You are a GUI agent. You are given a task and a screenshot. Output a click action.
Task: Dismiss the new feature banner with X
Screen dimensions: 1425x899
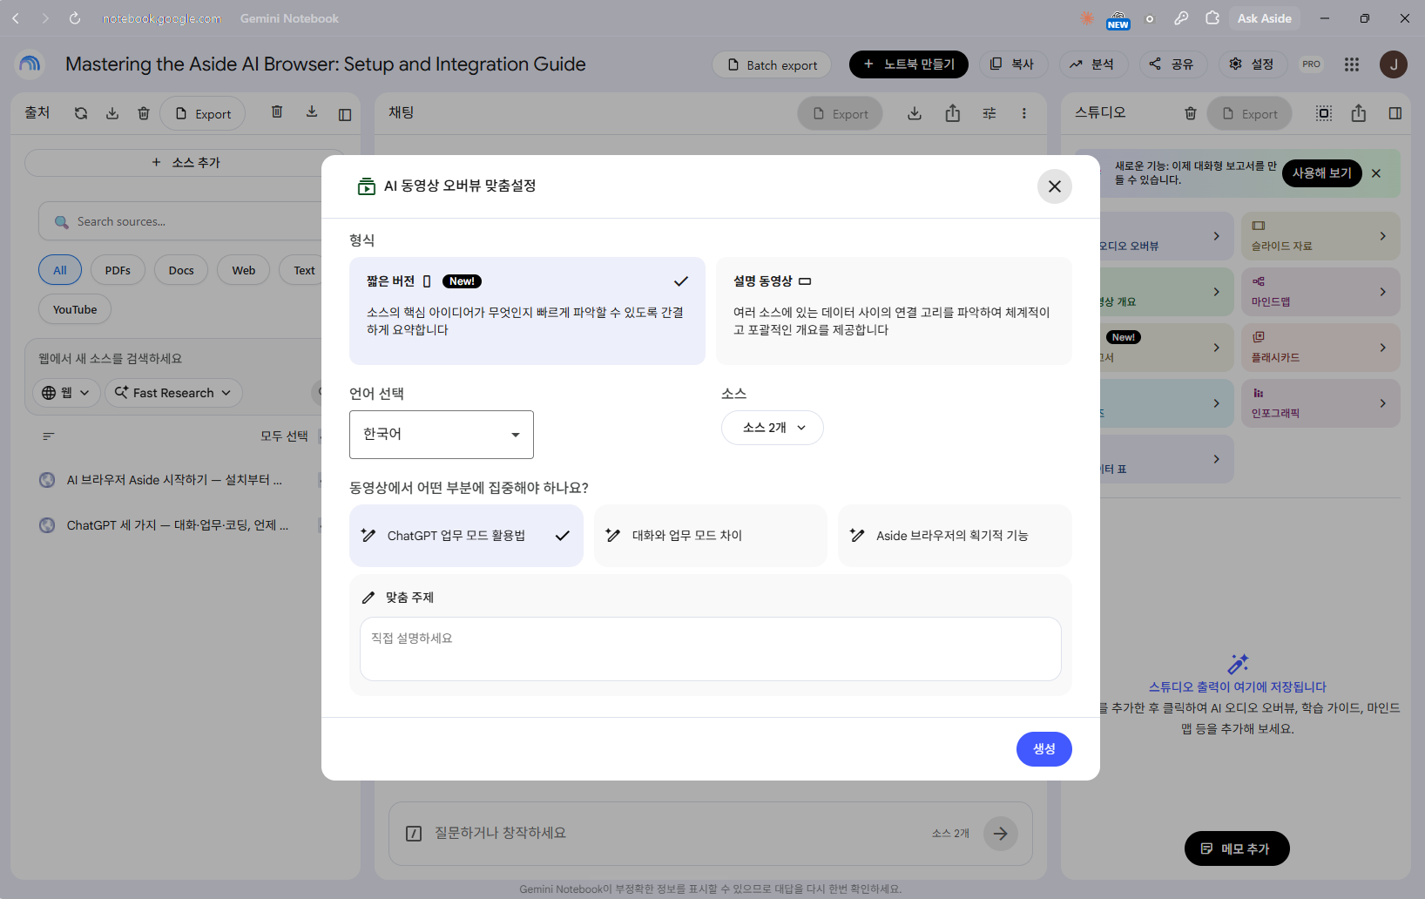point(1376,173)
